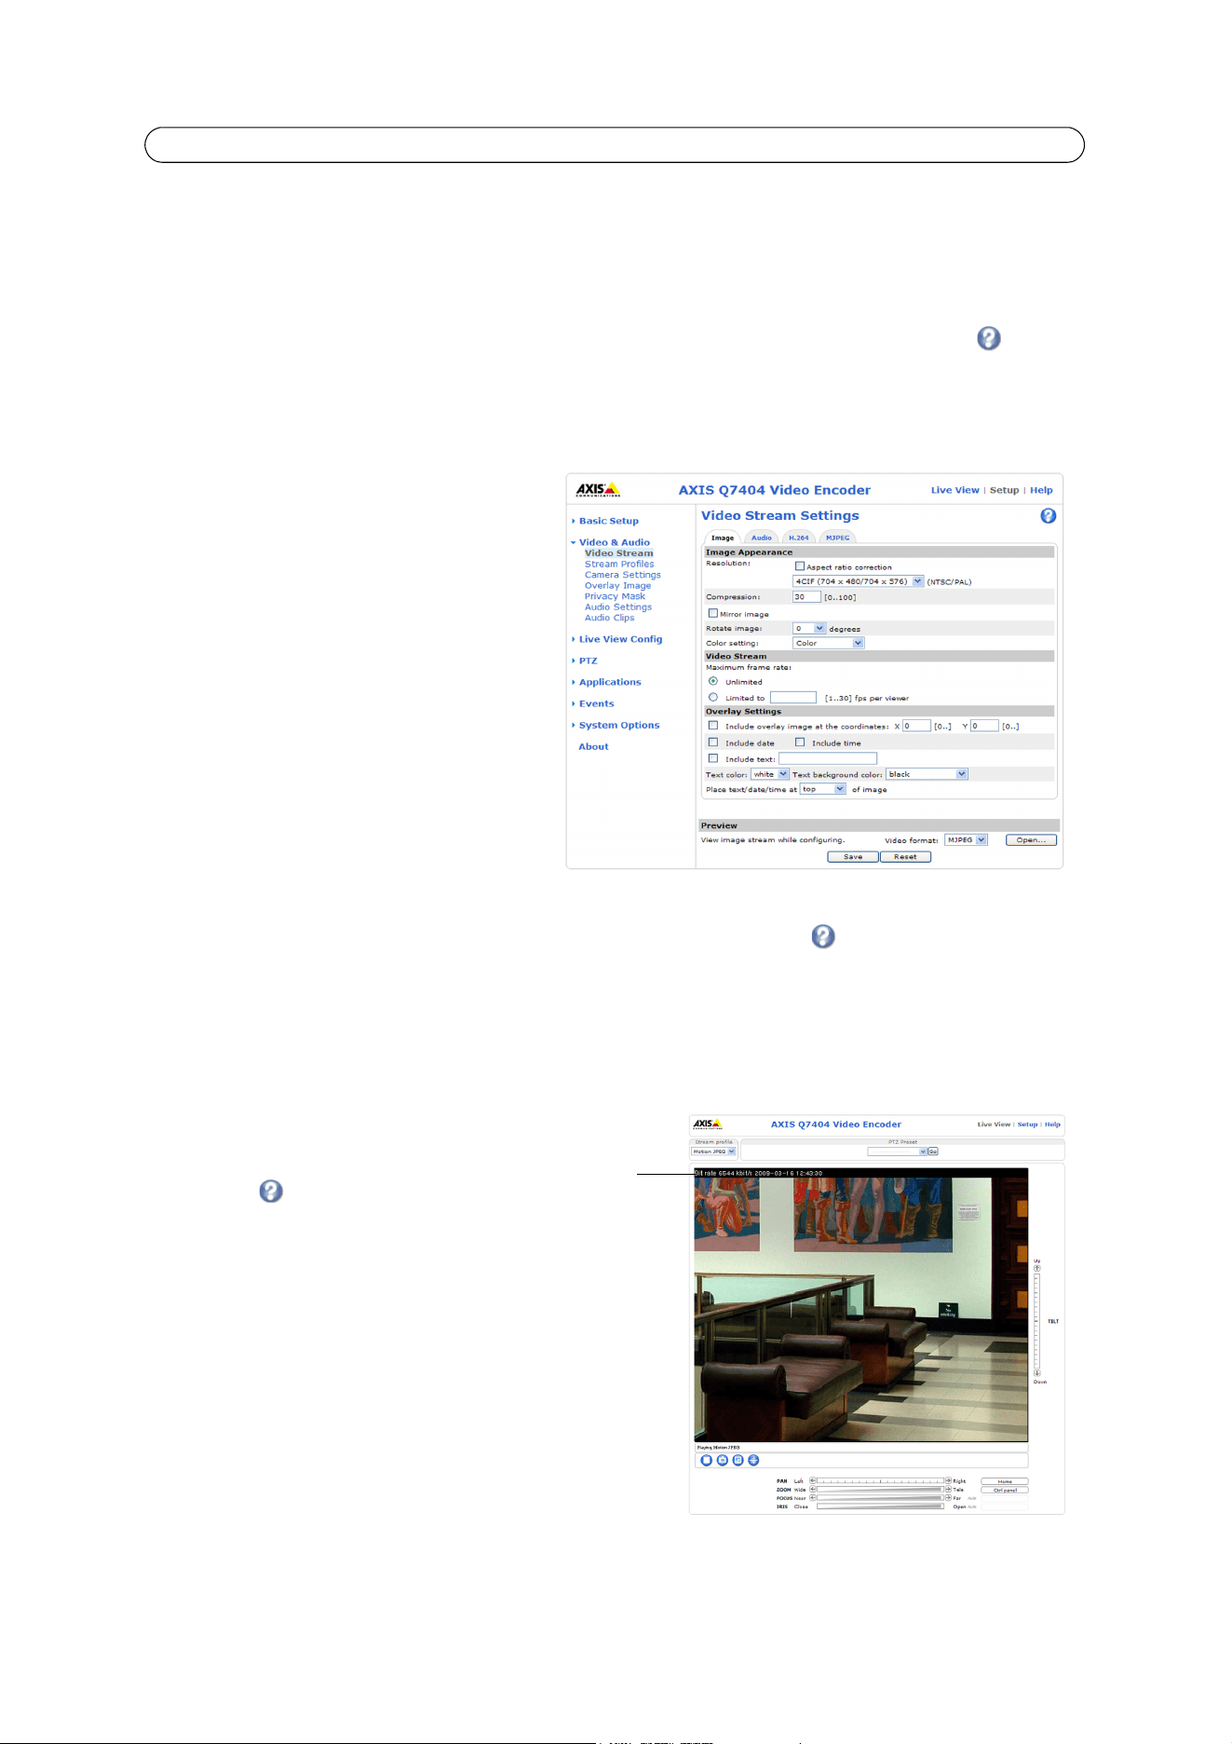
Task: Click the Save button
Action: click(853, 857)
